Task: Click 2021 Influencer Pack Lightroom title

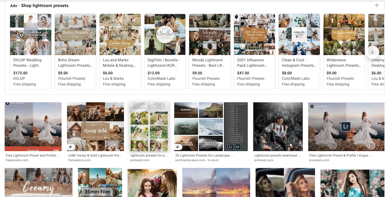Action: pyautogui.click(x=252, y=63)
